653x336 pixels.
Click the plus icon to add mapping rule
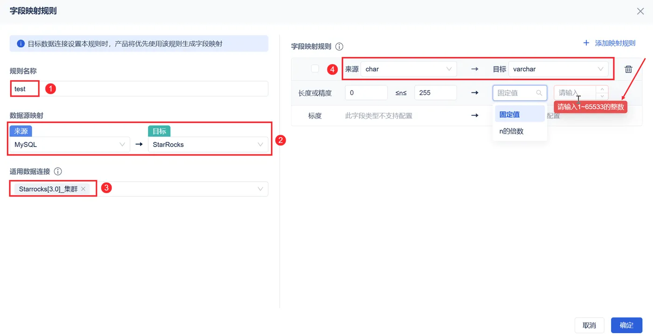pos(586,43)
